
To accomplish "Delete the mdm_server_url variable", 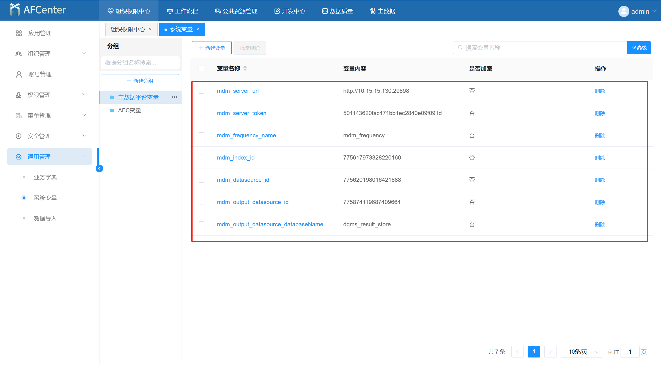I will pyautogui.click(x=600, y=91).
